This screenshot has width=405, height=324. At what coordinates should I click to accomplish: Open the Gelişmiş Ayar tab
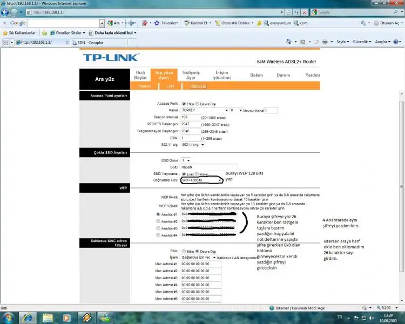[191, 75]
